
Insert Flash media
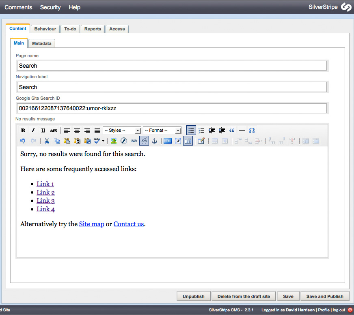pyautogui.click(x=124, y=141)
